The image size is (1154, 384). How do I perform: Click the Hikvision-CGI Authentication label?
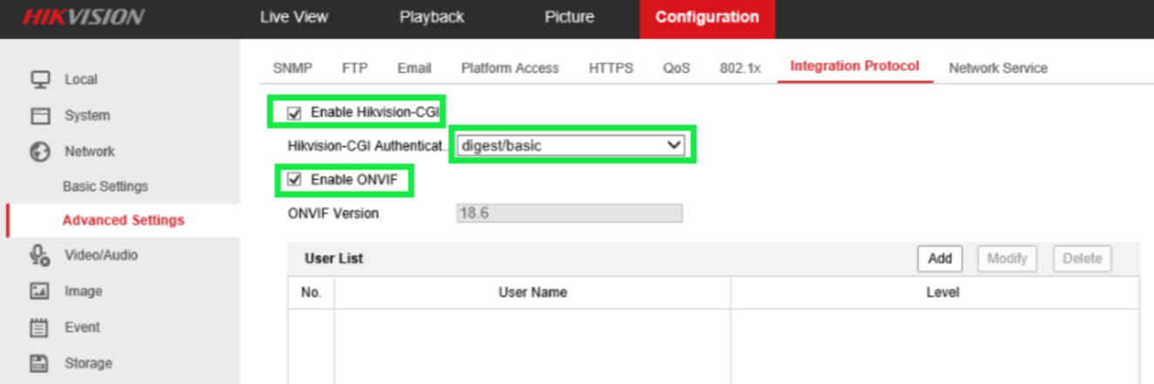(368, 146)
